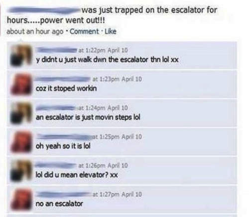Image resolution: width=249 pixels, height=217 pixels.
Task: Click the 'oh yeah so it is lol' comment
Action: tap(63, 146)
